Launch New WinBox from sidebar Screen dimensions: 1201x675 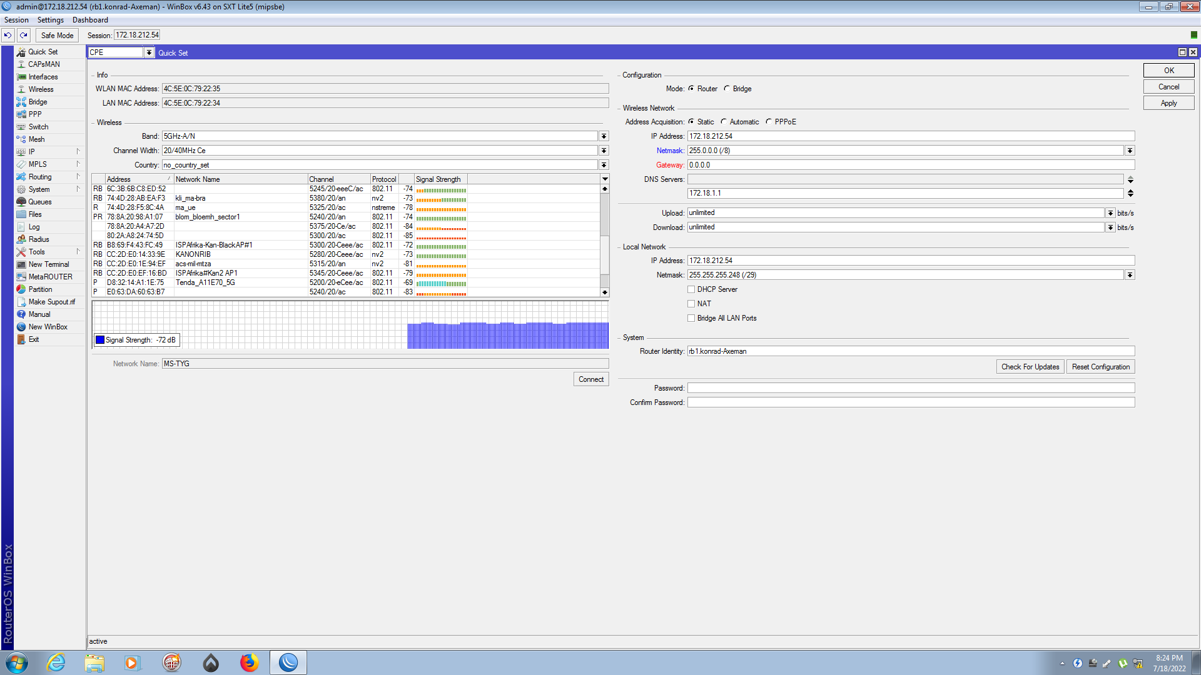click(x=48, y=327)
